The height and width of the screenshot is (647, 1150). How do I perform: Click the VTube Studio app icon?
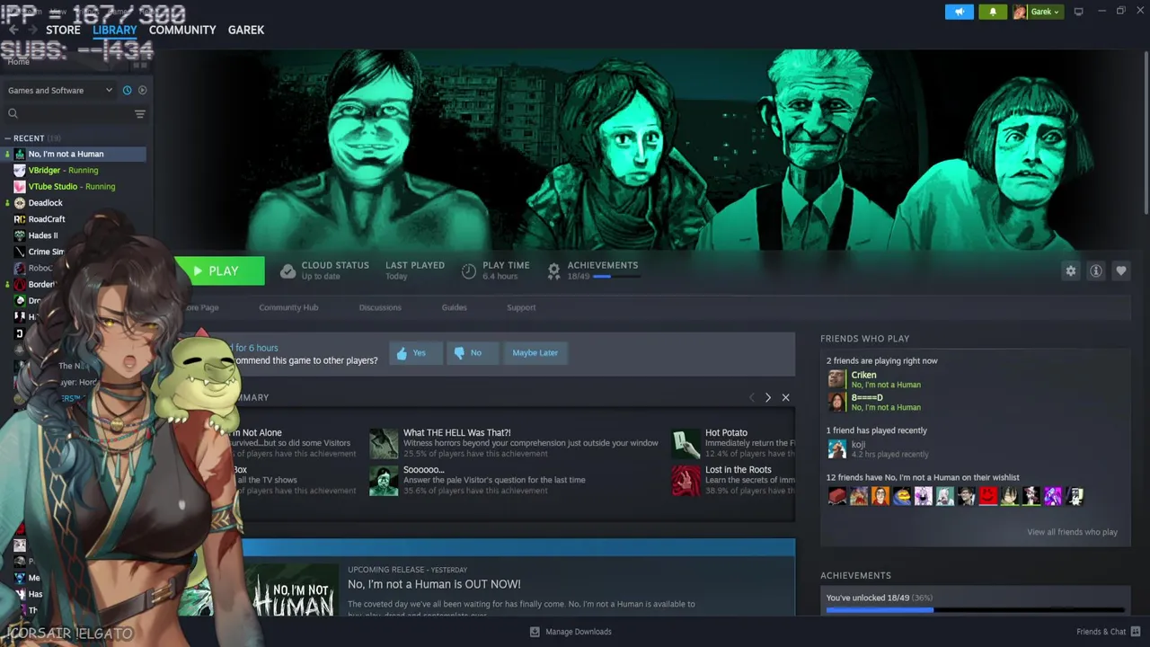[x=20, y=186]
